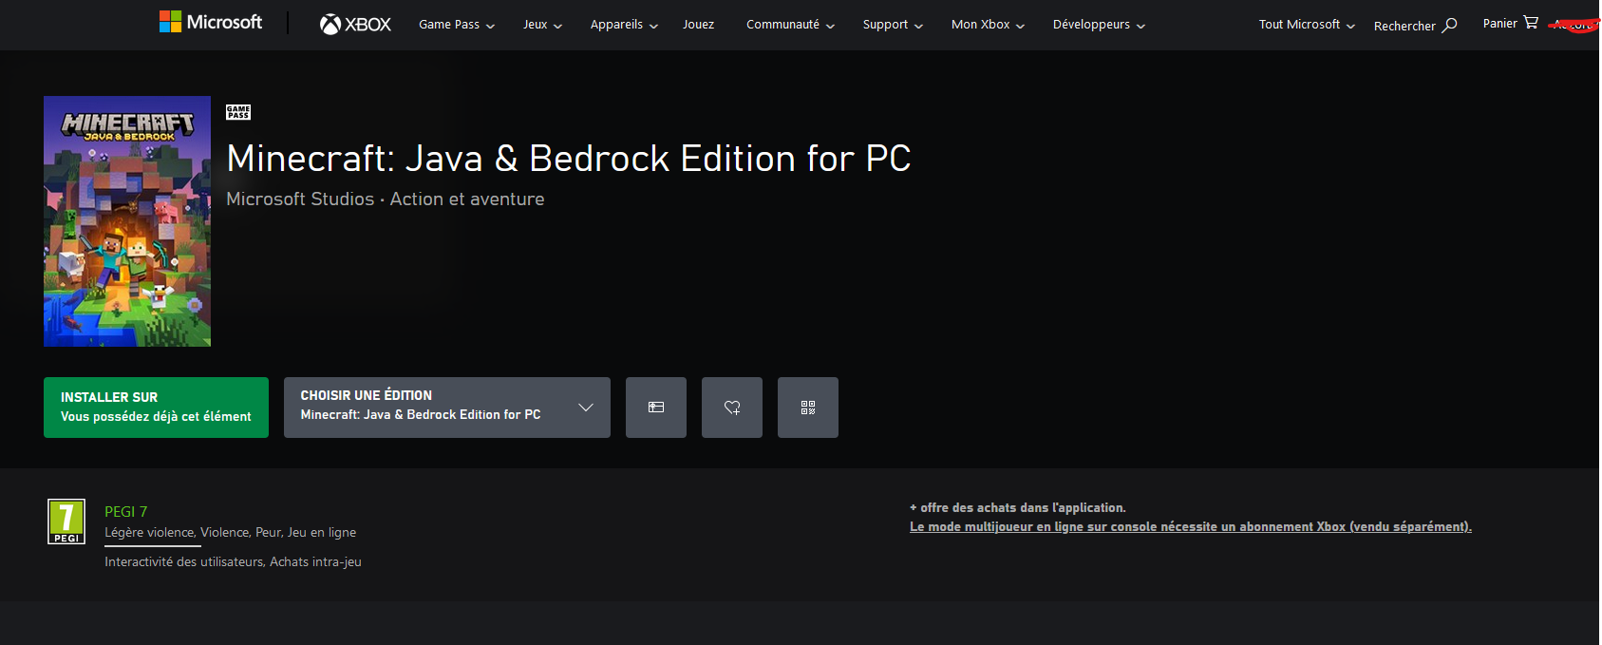The height and width of the screenshot is (645, 1602).
Task: Click the Minecraft cover art thumbnail
Action: pyautogui.click(x=127, y=221)
